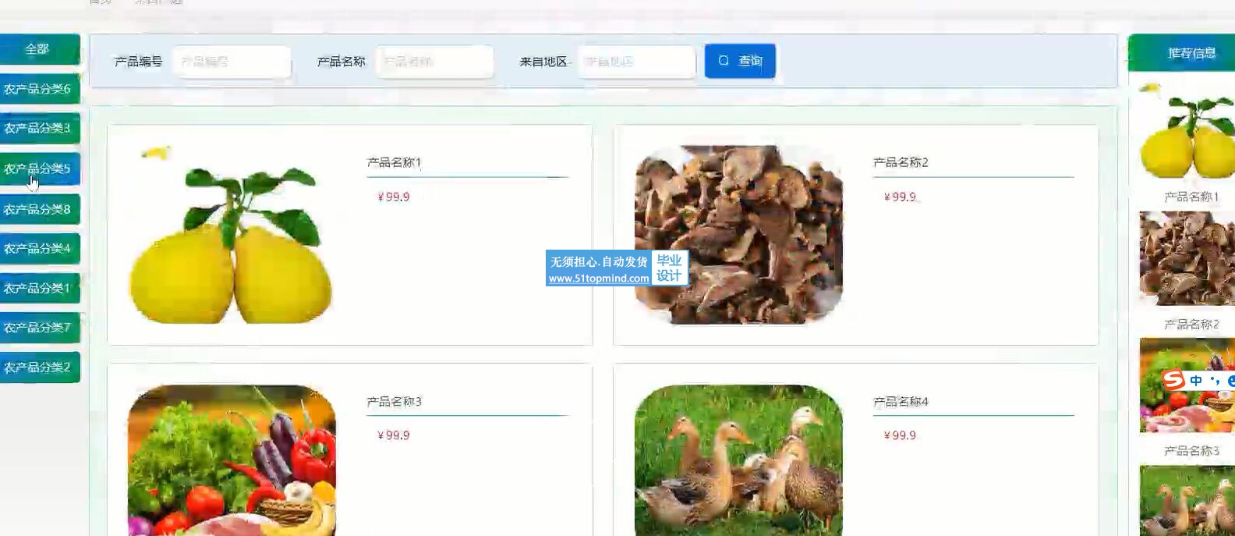Image resolution: width=1235 pixels, height=536 pixels.
Task: Click the ¥99.9 price of 产品名称4
Action: (900, 435)
